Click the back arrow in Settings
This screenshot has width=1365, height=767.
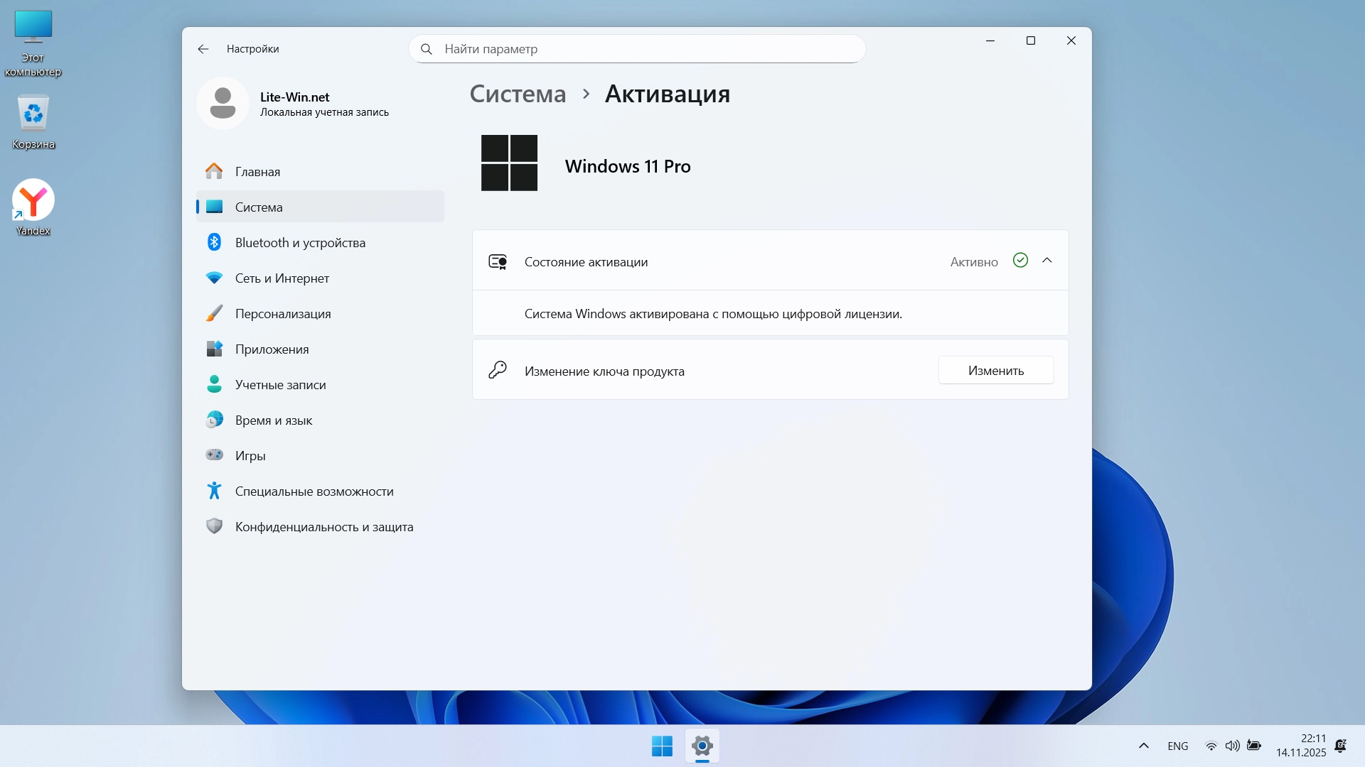[x=203, y=49]
